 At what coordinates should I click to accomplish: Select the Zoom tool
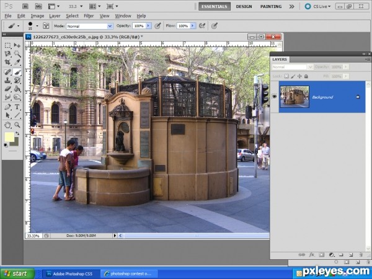click(x=17, y=125)
